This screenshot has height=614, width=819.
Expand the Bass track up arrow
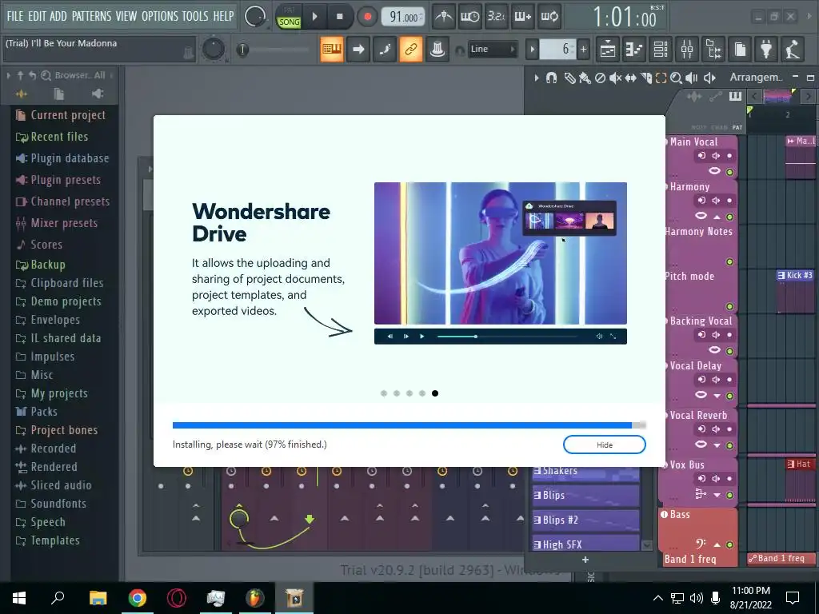click(717, 544)
